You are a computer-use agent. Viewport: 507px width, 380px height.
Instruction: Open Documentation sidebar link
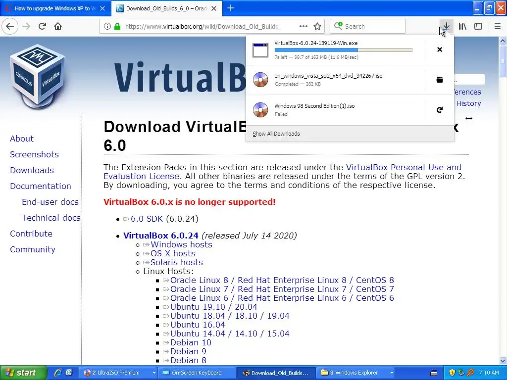[x=41, y=186]
